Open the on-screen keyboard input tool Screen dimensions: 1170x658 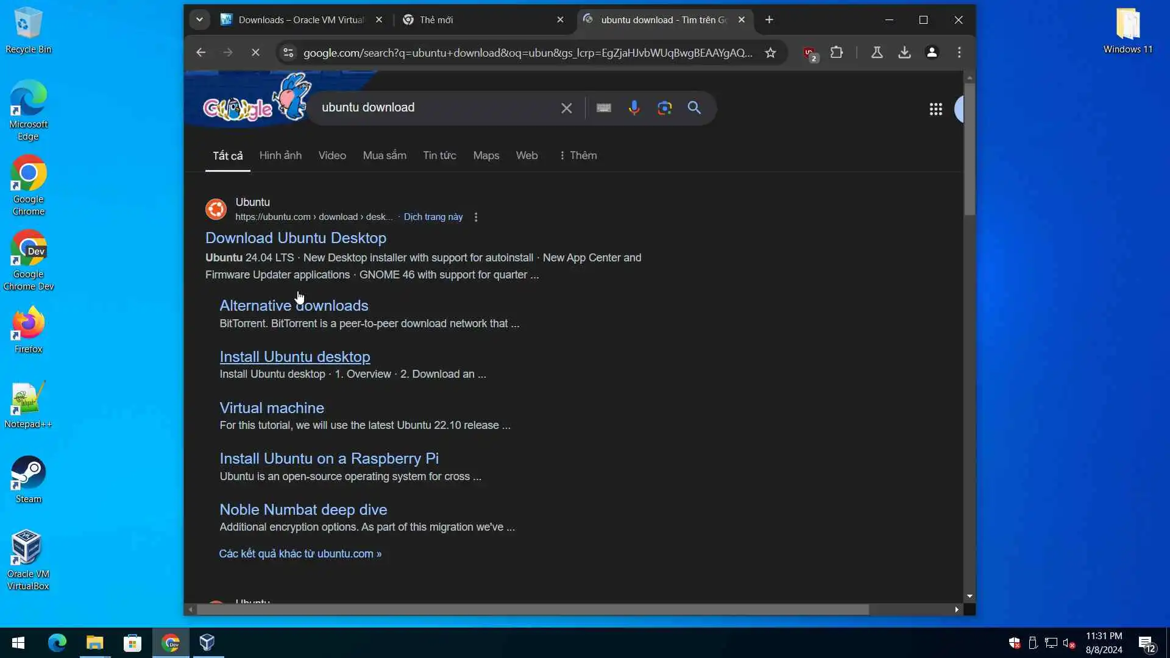[x=603, y=108]
